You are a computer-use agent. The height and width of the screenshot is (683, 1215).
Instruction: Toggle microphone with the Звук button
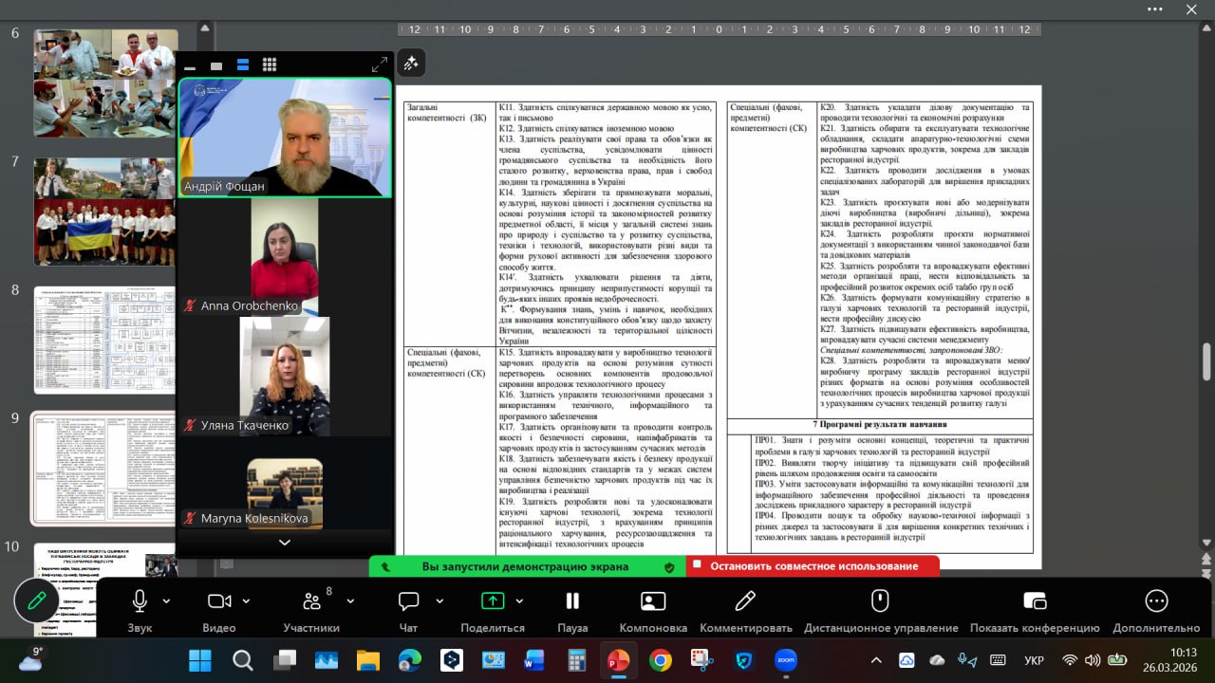(140, 601)
